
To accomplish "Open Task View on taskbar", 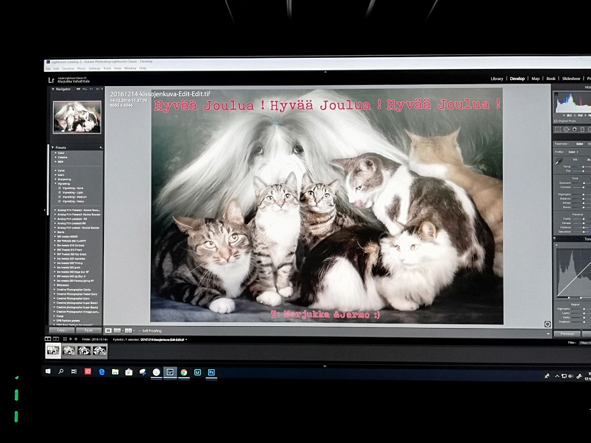I will [x=74, y=372].
